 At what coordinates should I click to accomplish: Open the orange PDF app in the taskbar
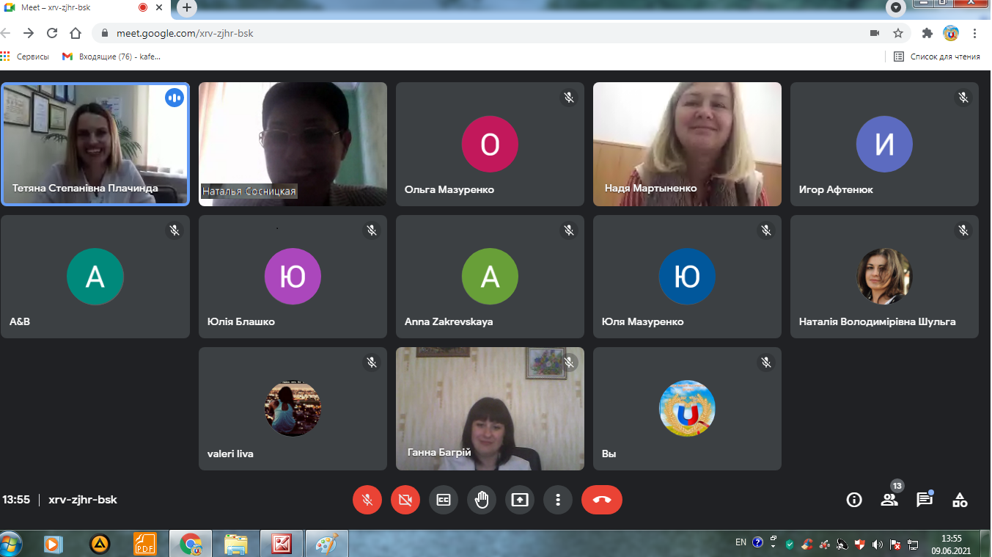coord(145,545)
